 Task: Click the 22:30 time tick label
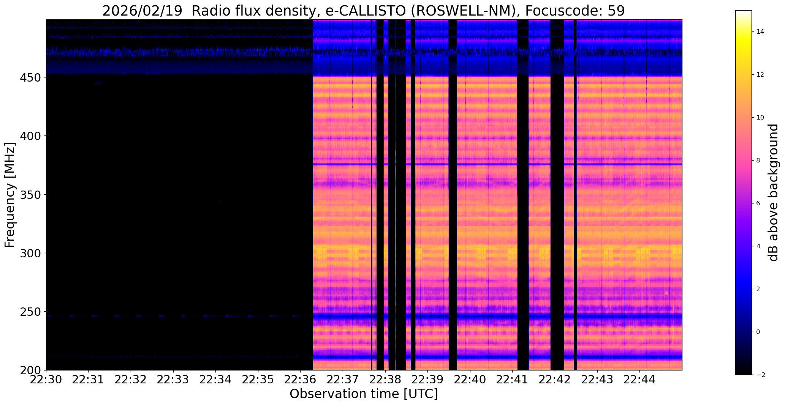pyautogui.click(x=46, y=379)
